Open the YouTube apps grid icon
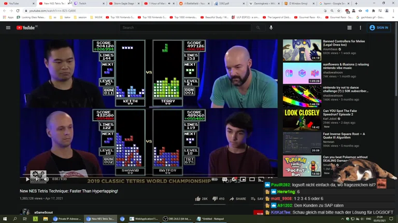Image resolution: width=398 pixels, height=223 pixels. point(349,28)
